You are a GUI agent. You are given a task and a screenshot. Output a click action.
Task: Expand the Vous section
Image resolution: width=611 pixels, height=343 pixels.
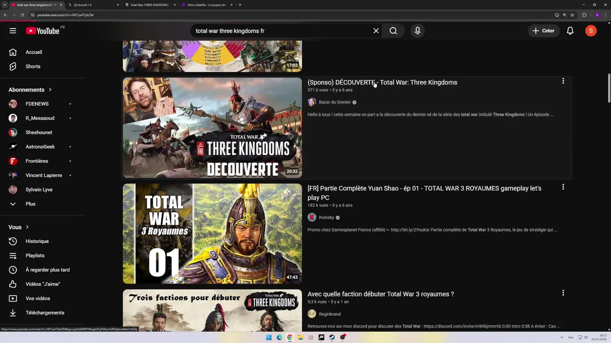(19, 227)
